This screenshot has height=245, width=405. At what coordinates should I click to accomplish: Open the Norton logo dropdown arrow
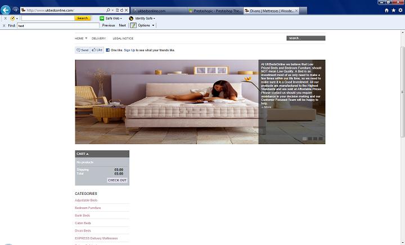click(17, 19)
